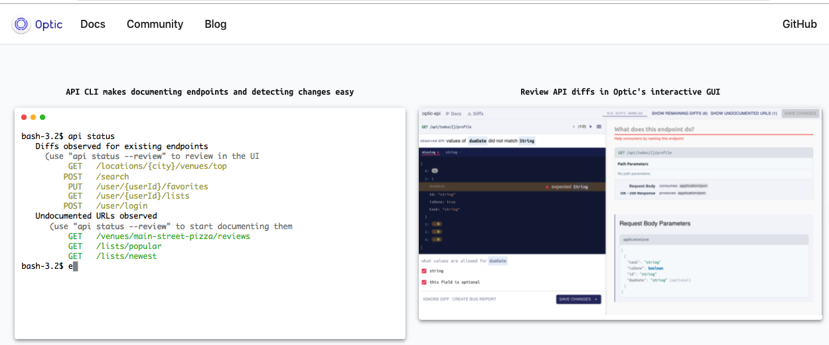
Task: Click terminal line 'GET /lists/newest'
Action: pos(112,256)
